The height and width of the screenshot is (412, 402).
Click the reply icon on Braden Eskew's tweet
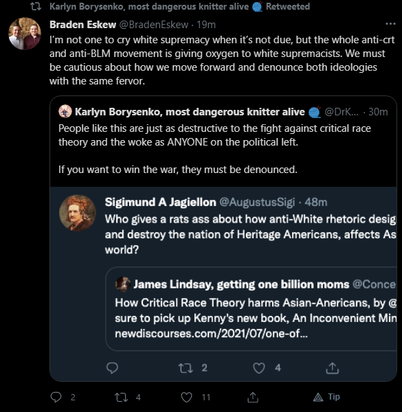[x=56, y=397]
